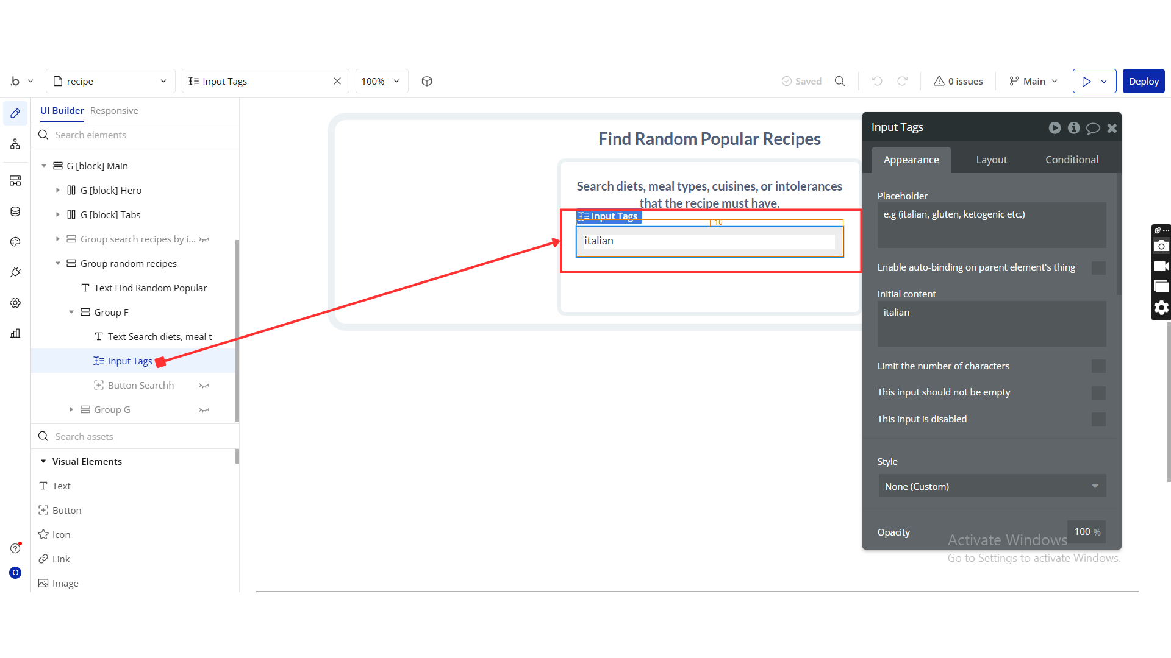Image resolution: width=1171 pixels, height=658 pixels.
Task: Open the comment bubble icon in Input Tags panel
Action: click(1093, 128)
